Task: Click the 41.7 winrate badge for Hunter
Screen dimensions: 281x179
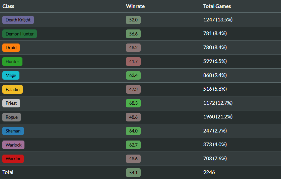Action: 133,62
